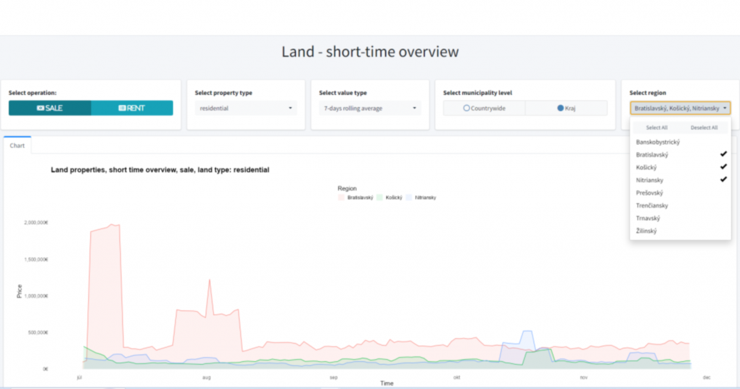Screen dimensions: 740x389
Task: Click the icon on RENT button
Action: (122, 108)
